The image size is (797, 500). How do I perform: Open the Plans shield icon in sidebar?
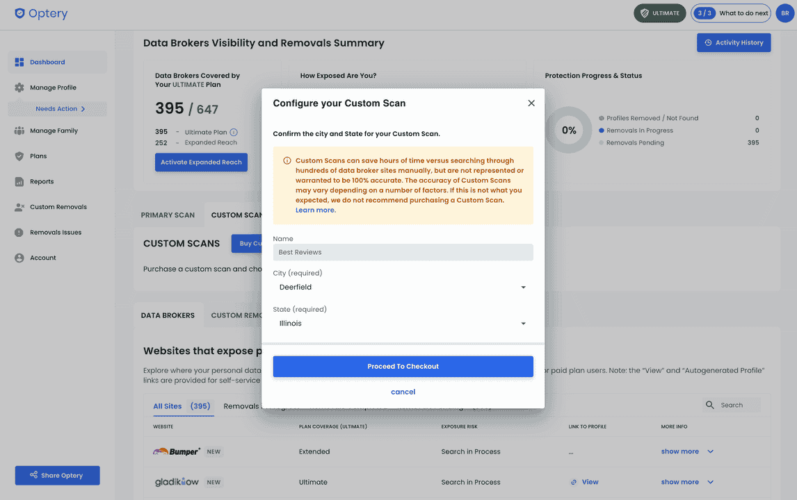click(x=19, y=156)
